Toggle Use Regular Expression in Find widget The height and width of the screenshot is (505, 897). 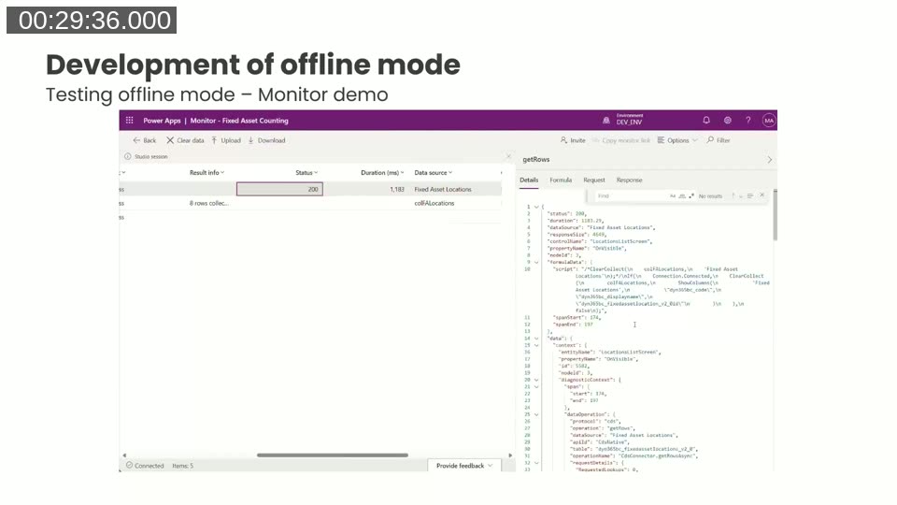(691, 195)
